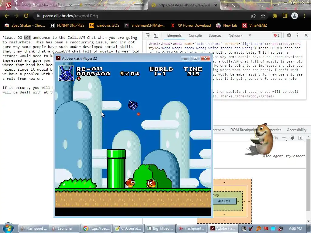The height and width of the screenshot is (233, 311).
Task: Click the styles pane scrollbar down arrow
Action: (x=309, y=221)
